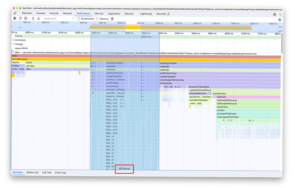Click the Delete recording trash icon
The height and width of the screenshot is (188, 295).
(x=112, y=18)
